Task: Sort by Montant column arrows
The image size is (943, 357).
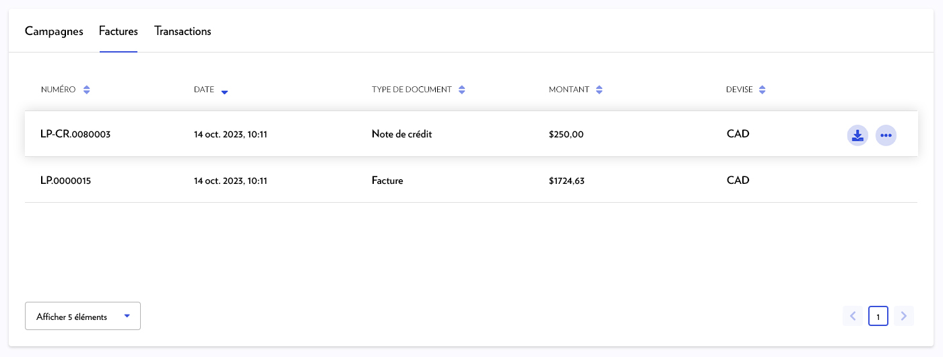Action: (x=599, y=90)
